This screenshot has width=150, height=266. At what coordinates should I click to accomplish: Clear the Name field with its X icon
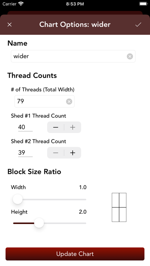click(x=130, y=56)
